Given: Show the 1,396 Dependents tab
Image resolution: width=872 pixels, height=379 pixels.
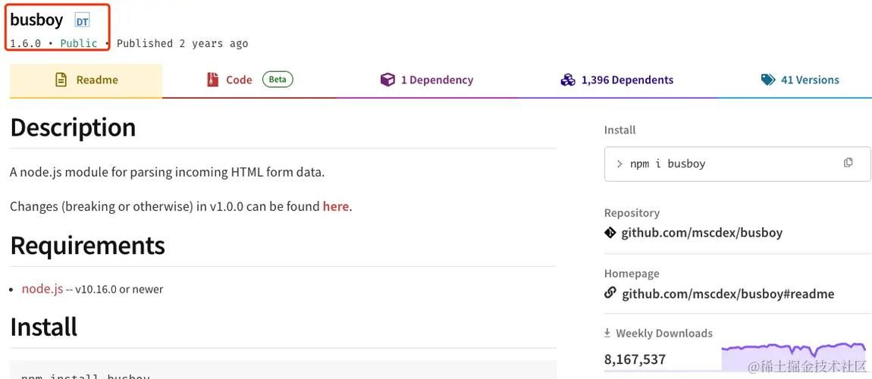Looking at the screenshot, I should point(616,80).
